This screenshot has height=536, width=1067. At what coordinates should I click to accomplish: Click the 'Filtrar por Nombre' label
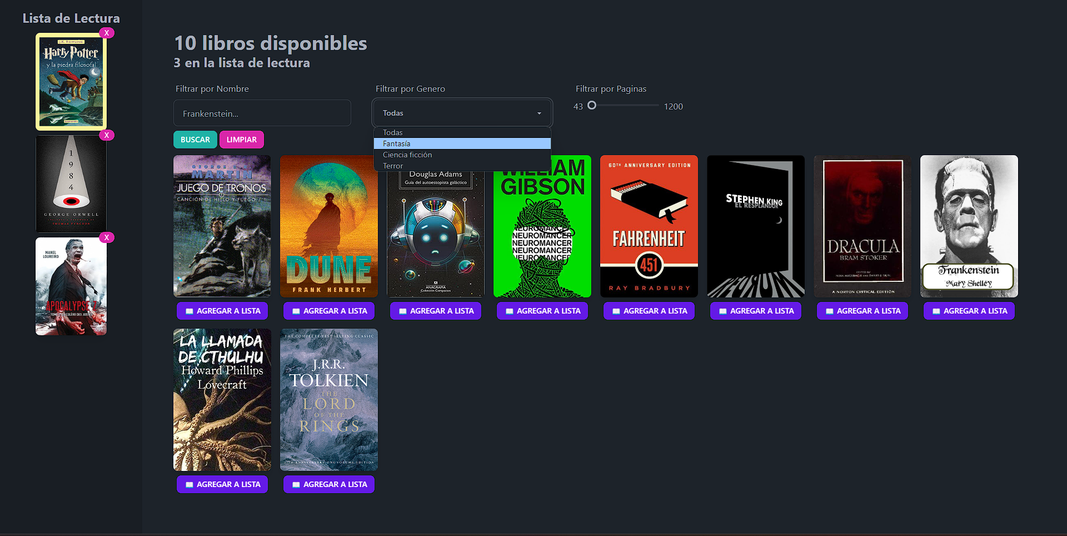coord(212,88)
